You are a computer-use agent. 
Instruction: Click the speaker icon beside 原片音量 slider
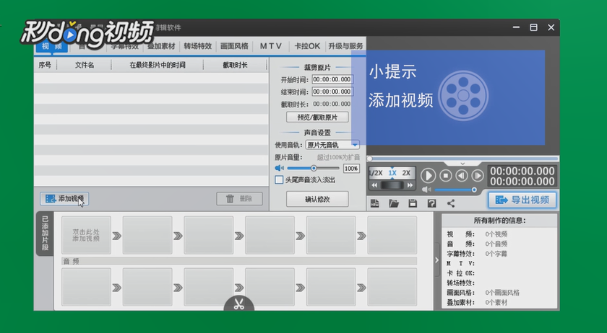(279, 168)
